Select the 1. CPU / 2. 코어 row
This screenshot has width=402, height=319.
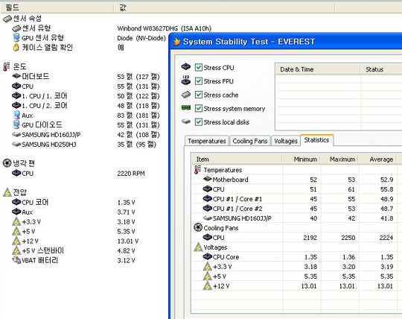coord(86,106)
